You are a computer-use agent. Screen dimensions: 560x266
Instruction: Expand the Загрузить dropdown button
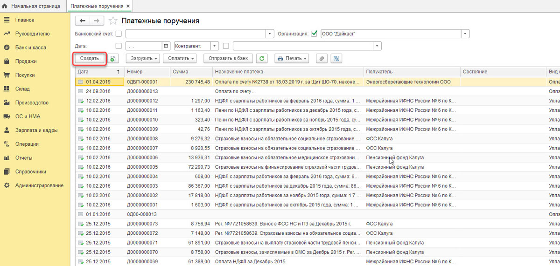142,59
